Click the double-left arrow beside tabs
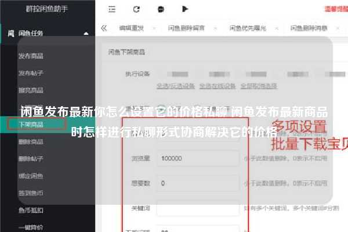The height and width of the screenshot is (232, 348). pos(104,28)
